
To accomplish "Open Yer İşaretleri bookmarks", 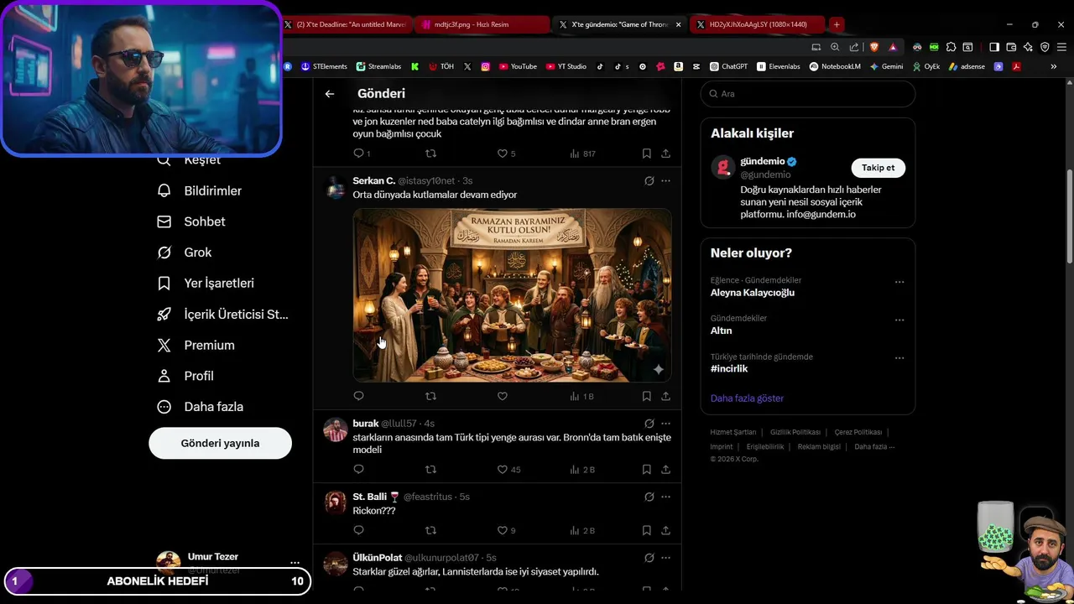I will click(206, 284).
